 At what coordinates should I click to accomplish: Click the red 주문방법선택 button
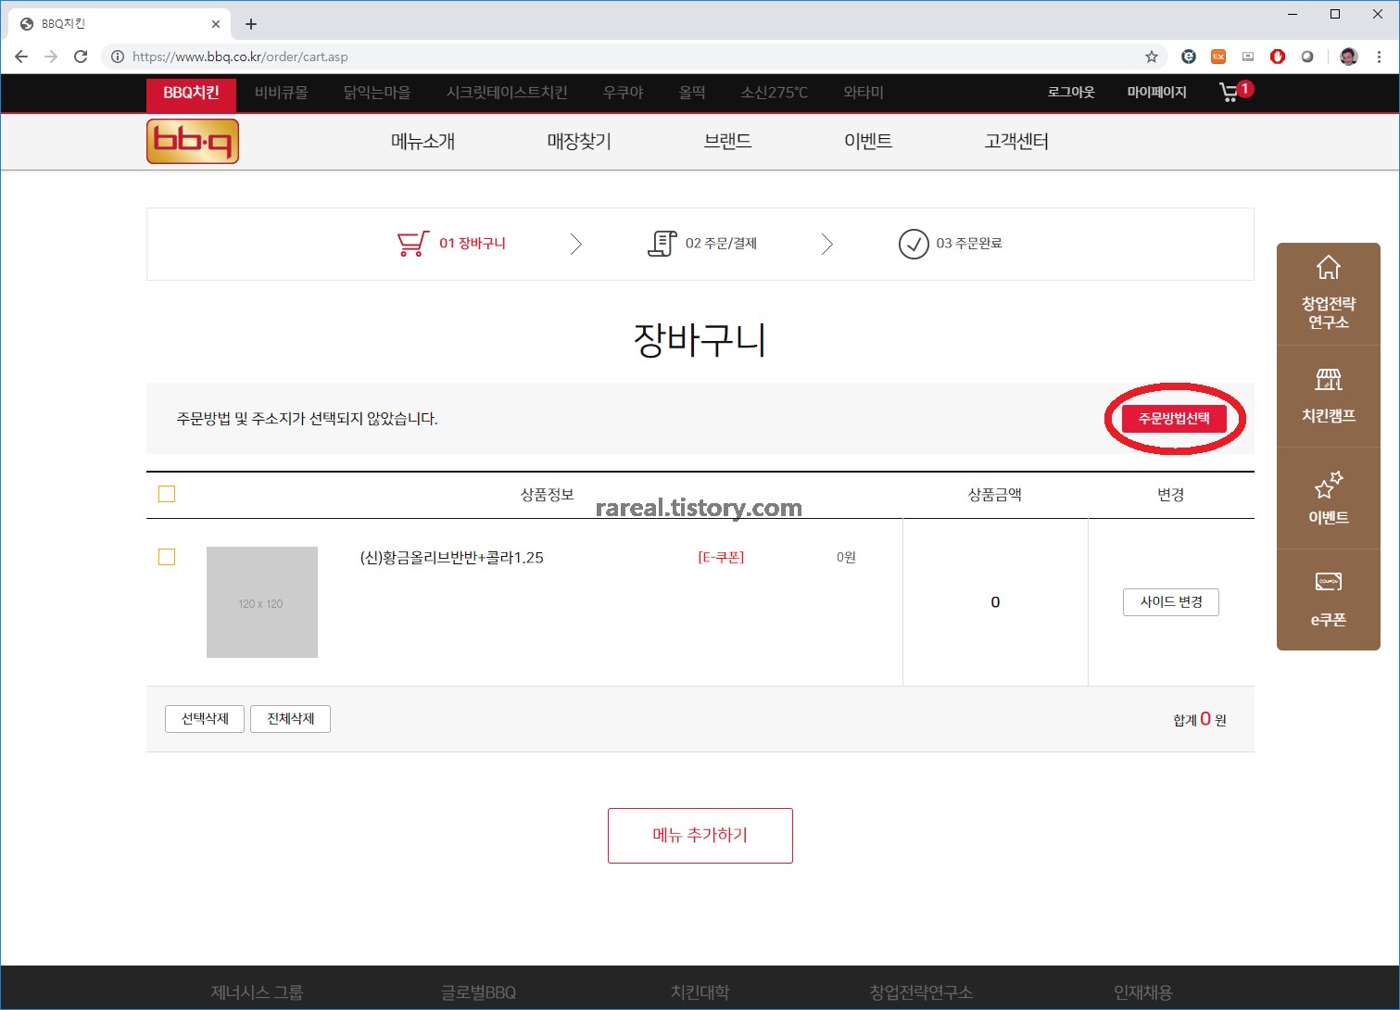(1174, 419)
